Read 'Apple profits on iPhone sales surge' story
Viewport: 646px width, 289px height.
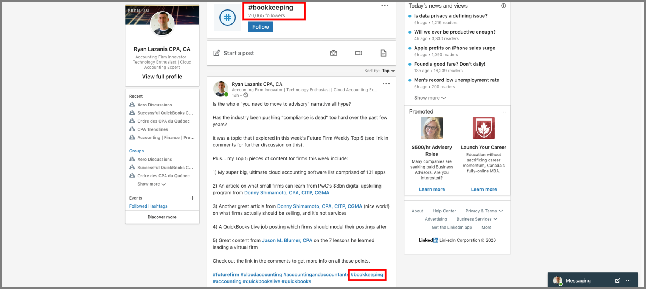point(455,48)
